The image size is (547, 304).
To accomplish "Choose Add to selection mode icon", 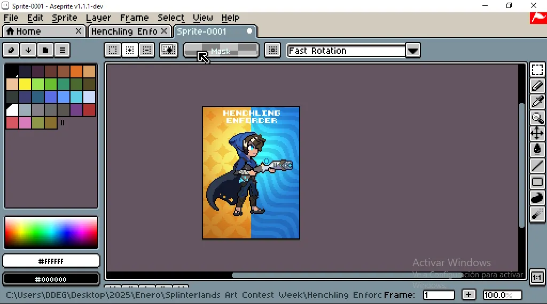I will [130, 50].
